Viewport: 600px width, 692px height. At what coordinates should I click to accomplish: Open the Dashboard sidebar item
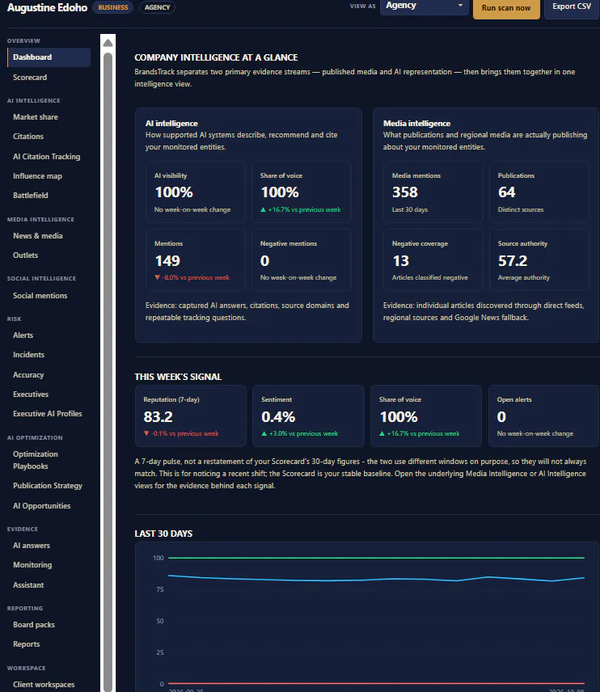pyautogui.click(x=49, y=57)
